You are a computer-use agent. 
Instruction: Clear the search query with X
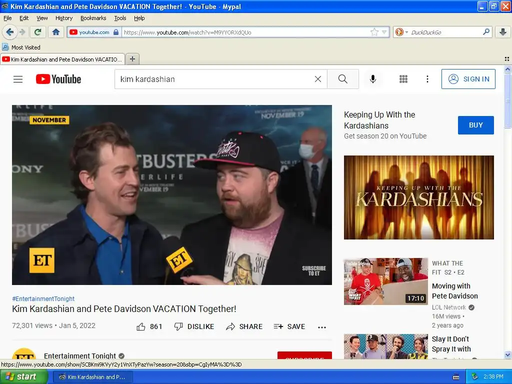pos(317,79)
